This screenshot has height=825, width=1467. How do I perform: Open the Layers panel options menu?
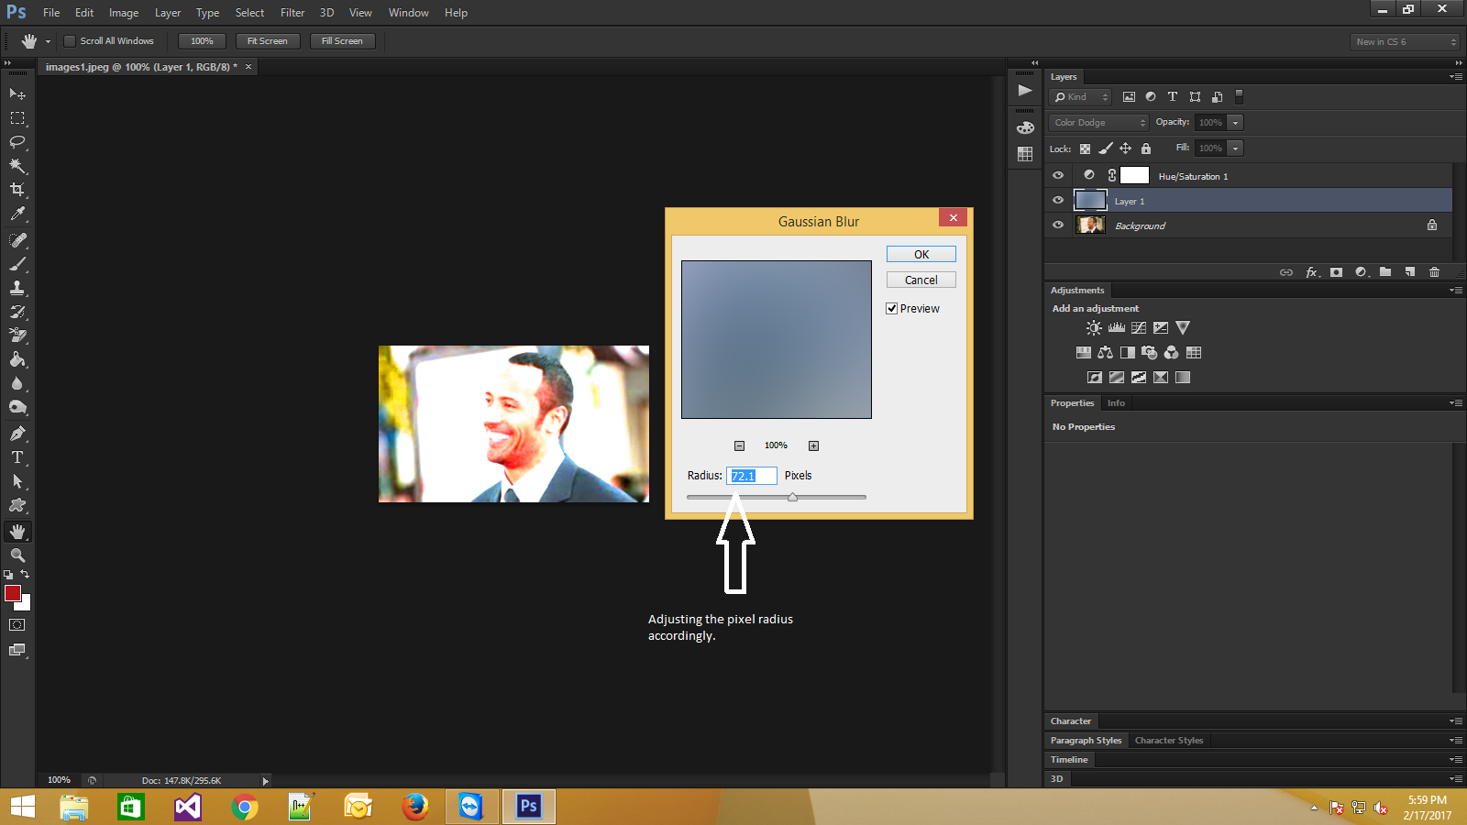tap(1456, 76)
